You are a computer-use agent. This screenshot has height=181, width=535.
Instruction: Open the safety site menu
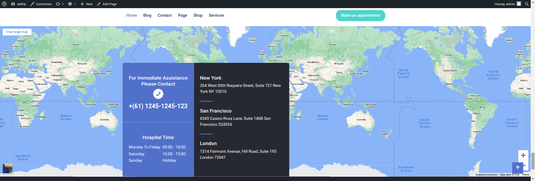(x=18, y=4)
